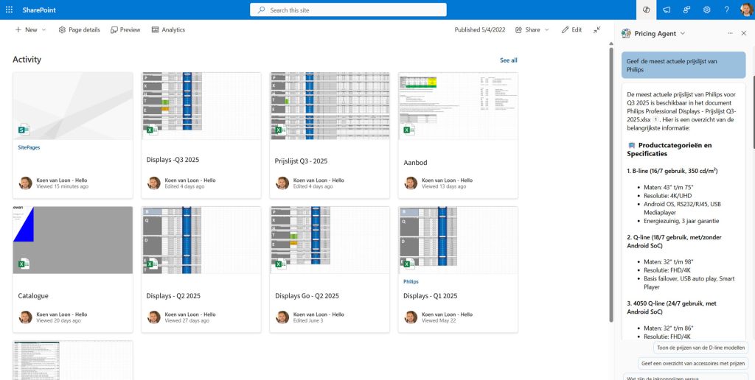
Task: Open Pricing Agent more options ellipsis
Action: point(731,33)
